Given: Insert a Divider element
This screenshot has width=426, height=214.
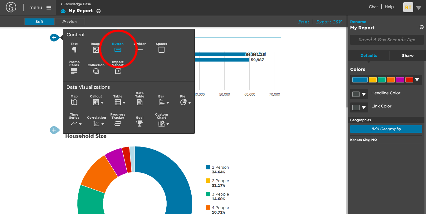Looking at the screenshot, I should coord(140,47).
